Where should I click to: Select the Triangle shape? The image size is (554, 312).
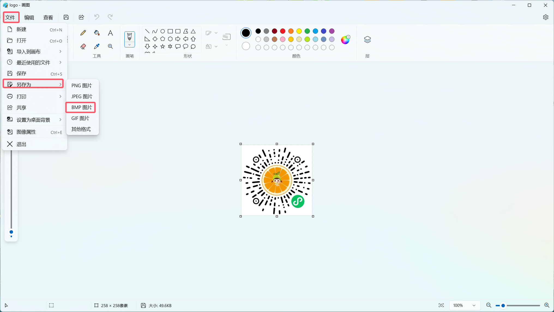click(193, 31)
